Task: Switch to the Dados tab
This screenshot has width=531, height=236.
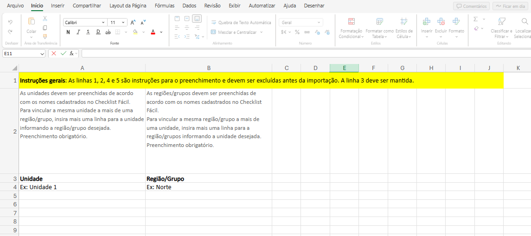Action: (x=189, y=6)
